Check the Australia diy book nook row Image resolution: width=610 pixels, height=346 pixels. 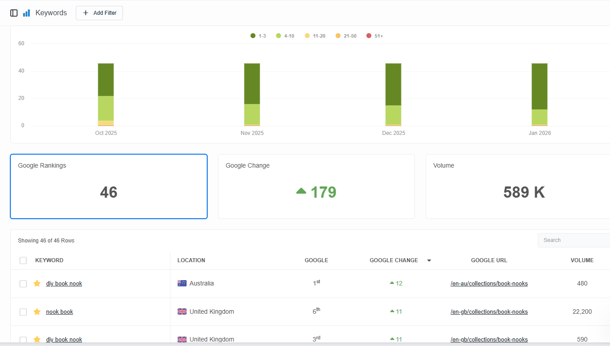pos(23,284)
